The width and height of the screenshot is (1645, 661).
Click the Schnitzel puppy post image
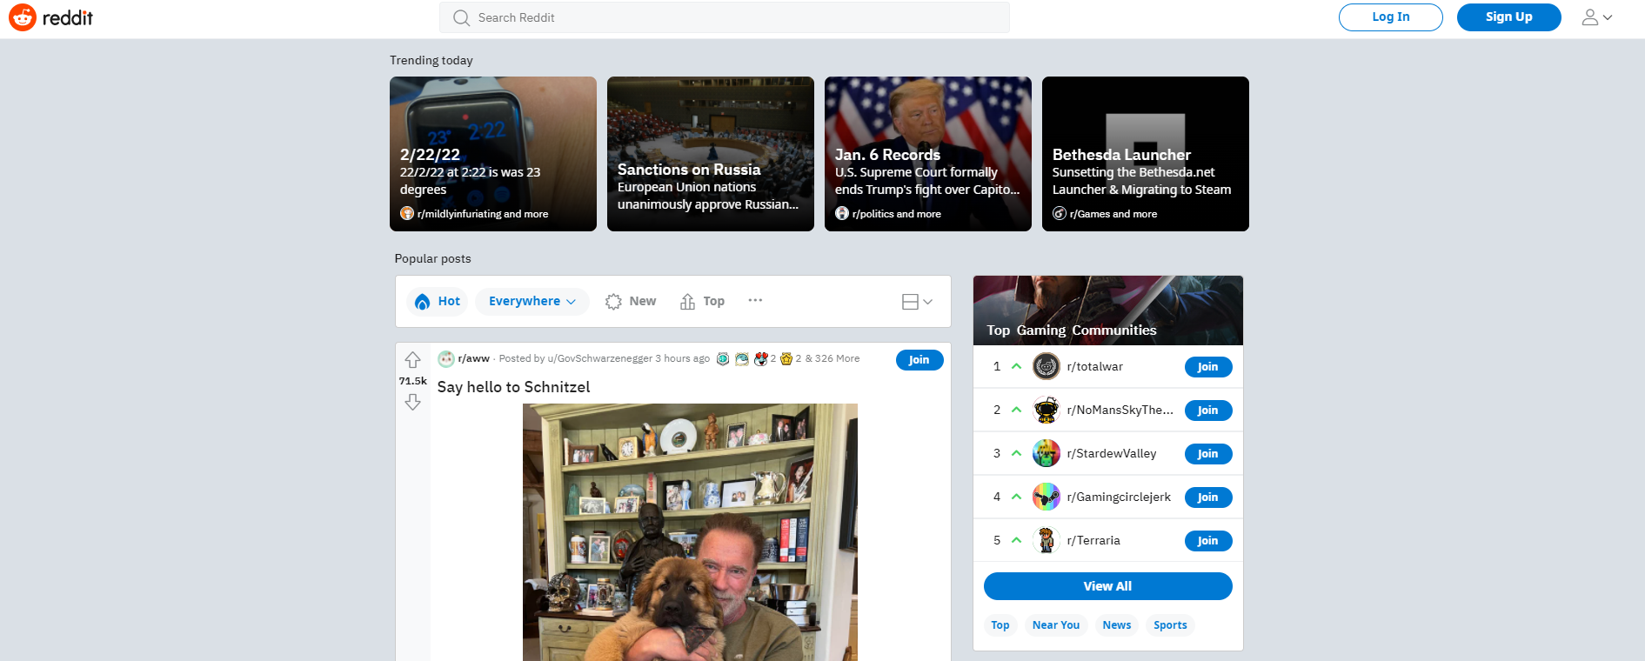tap(690, 532)
